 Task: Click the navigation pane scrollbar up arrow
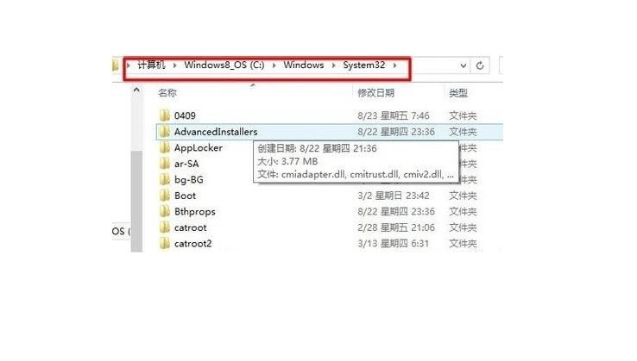136,90
